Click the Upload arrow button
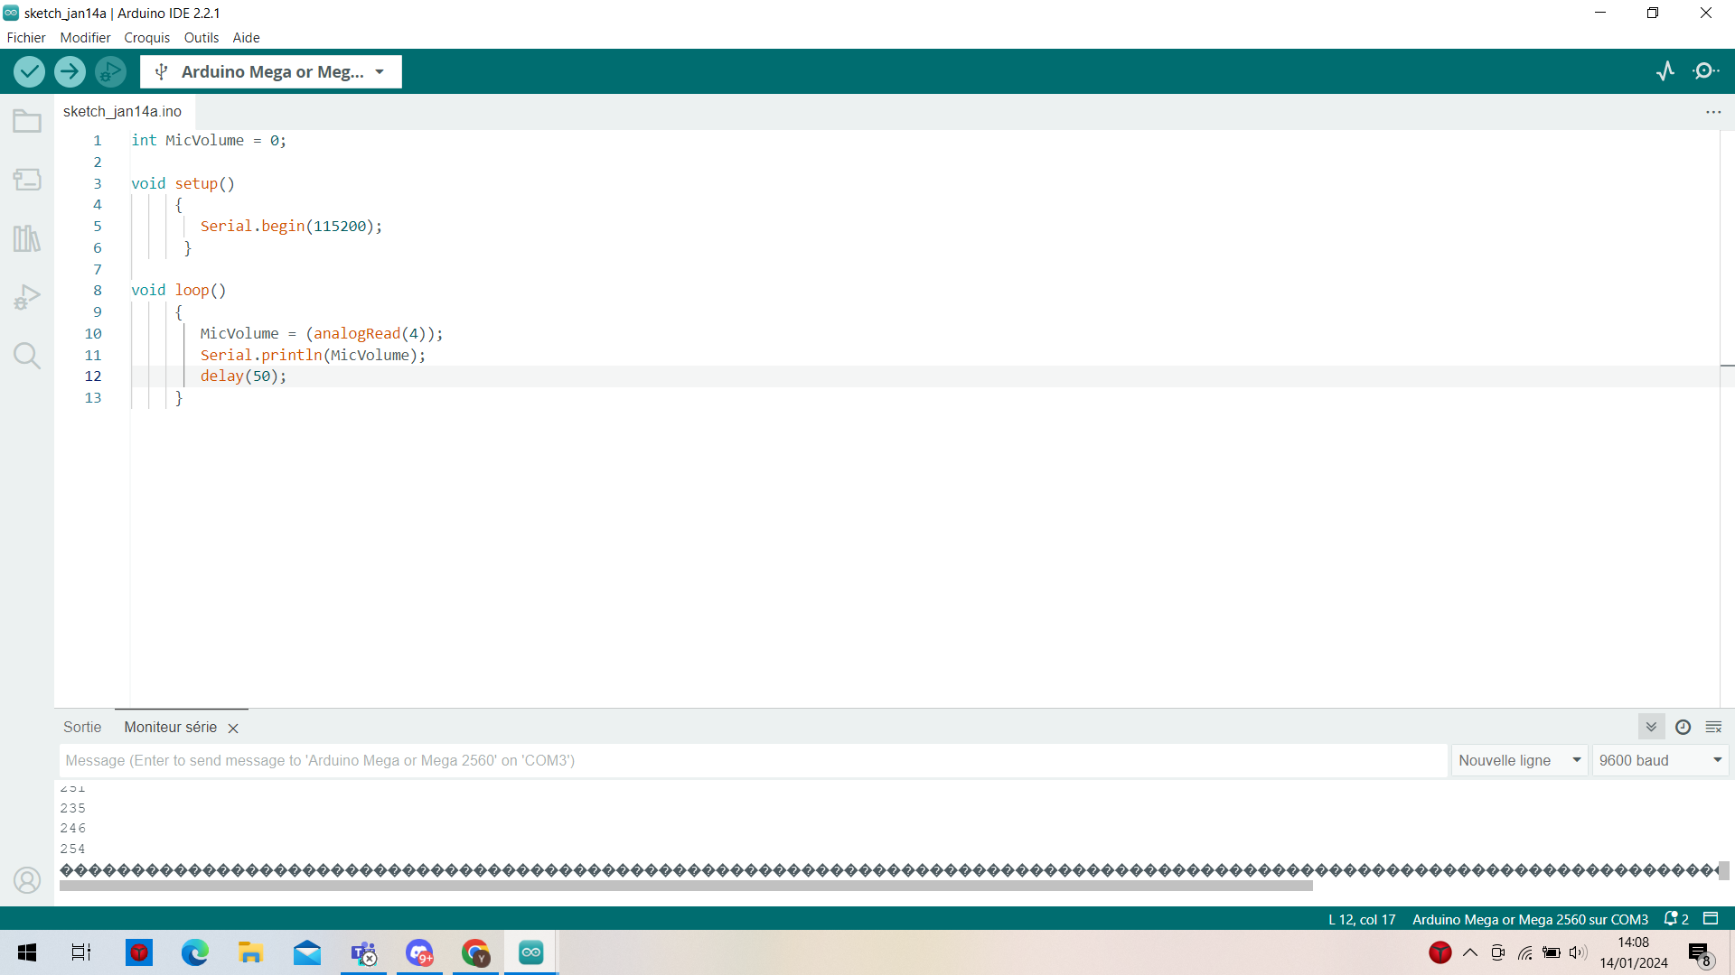Viewport: 1735px width, 975px height. click(x=70, y=71)
